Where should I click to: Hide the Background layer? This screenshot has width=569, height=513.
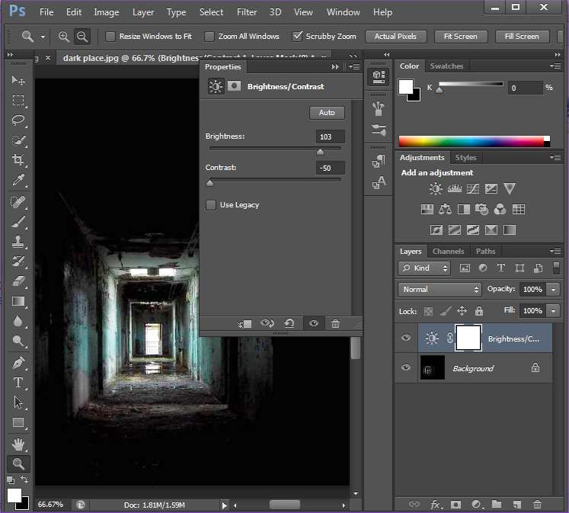(x=406, y=368)
